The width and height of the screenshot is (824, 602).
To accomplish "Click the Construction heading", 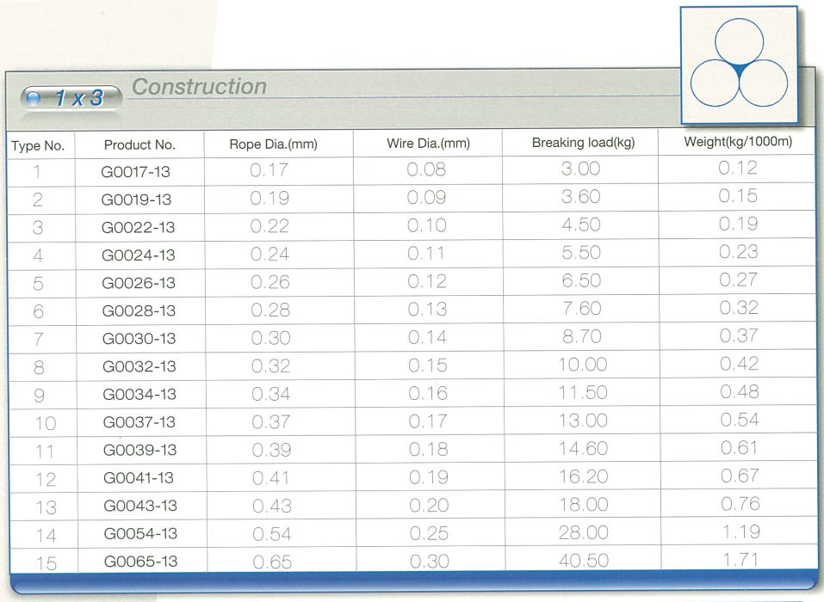I will click(199, 87).
